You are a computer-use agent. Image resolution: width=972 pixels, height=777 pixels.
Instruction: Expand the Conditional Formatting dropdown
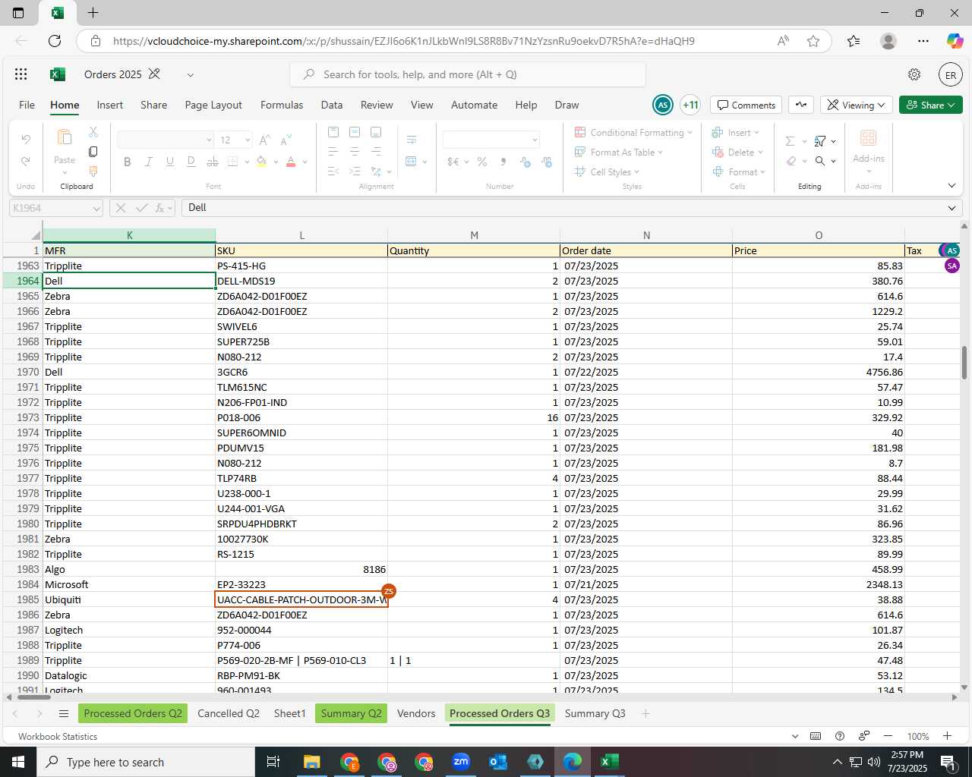(x=690, y=133)
